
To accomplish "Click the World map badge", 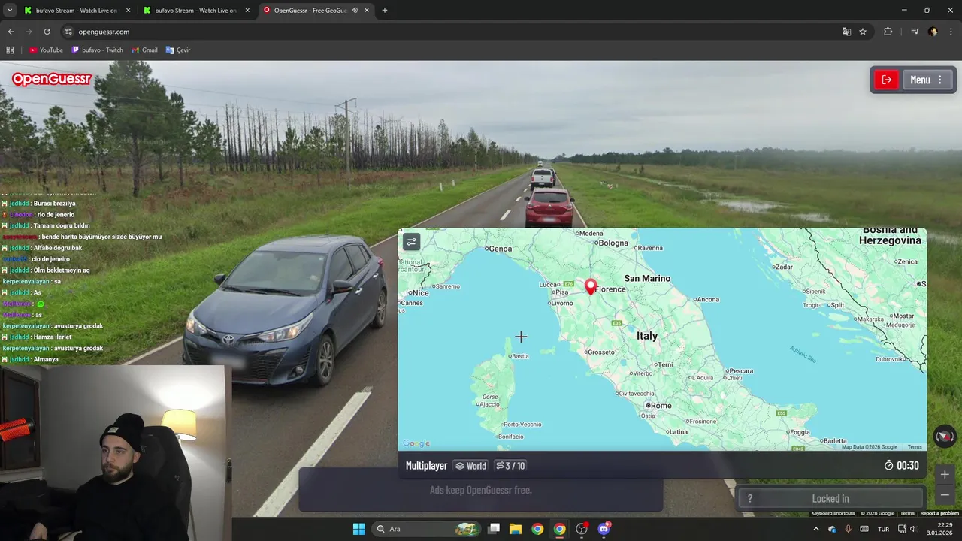I will (x=471, y=466).
